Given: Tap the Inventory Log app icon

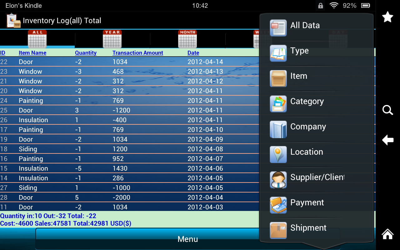Looking at the screenshot, I should 14,21.
